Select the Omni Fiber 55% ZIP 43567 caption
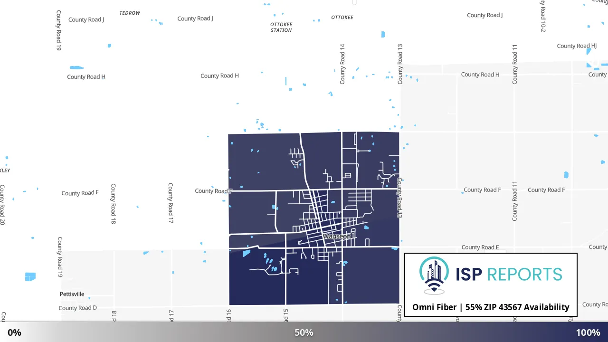 [491, 307]
